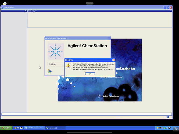The image size is (179, 134).
Task: Click the 'WARNING: HP5890A is not supported' line
Action: point(94,64)
